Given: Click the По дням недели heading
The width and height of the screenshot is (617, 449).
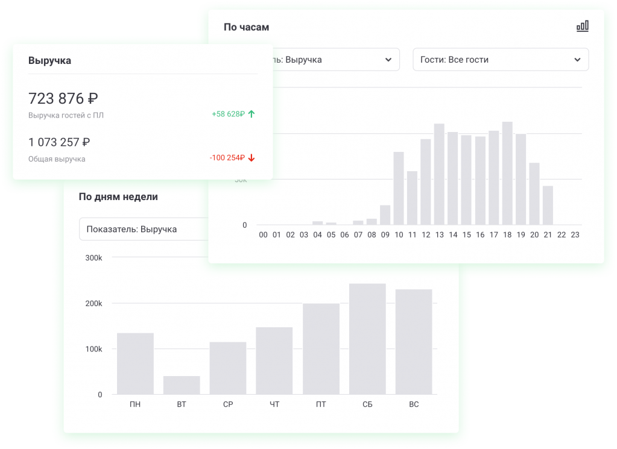Looking at the screenshot, I should [118, 196].
